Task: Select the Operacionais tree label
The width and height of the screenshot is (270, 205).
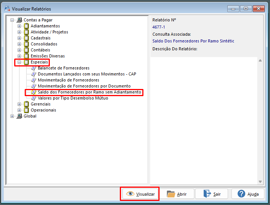Action: point(43,110)
